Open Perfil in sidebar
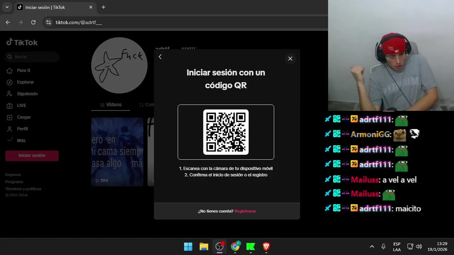This screenshot has width=454, height=255. click(x=22, y=129)
